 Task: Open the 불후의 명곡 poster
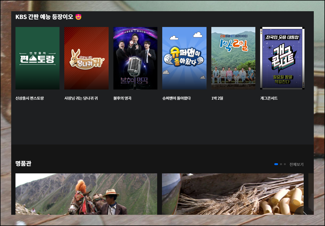135,58
